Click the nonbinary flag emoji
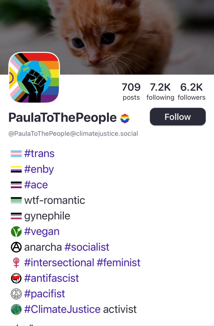This screenshot has width=214, height=326. pyautogui.click(x=16, y=169)
